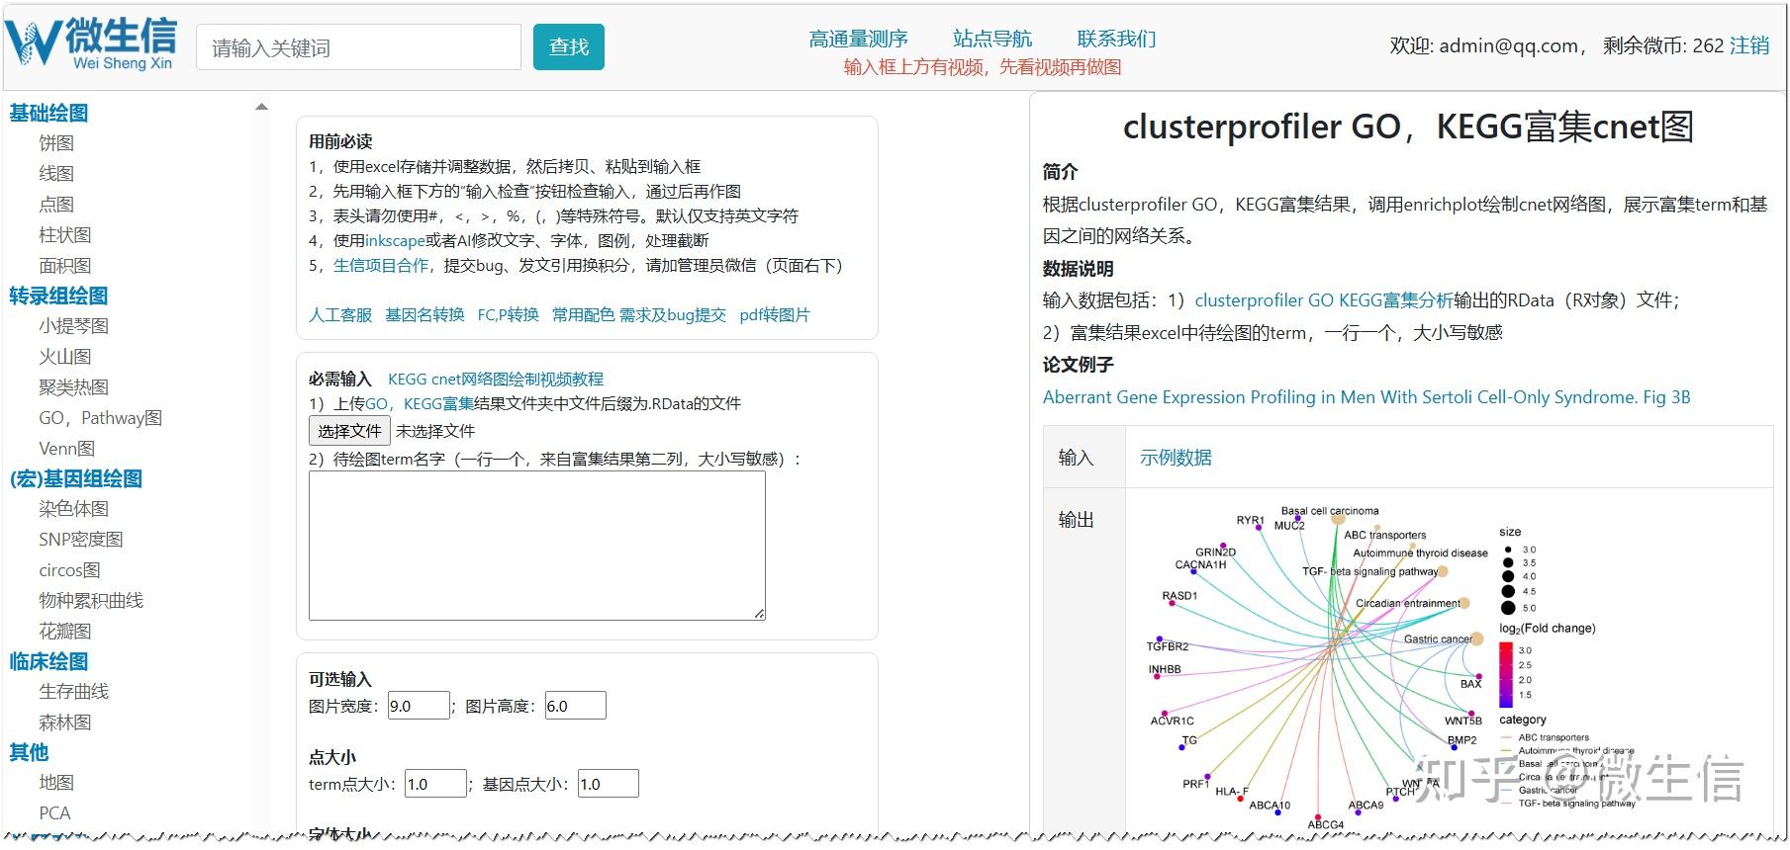This screenshot has width=1790, height=850.
Task: Open the 示例数据 link
Action: 1176,458
